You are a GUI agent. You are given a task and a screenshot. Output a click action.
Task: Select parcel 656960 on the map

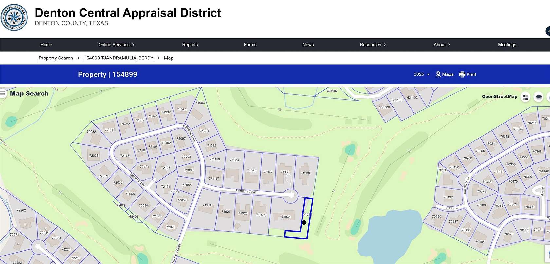[x=384, y=107]
